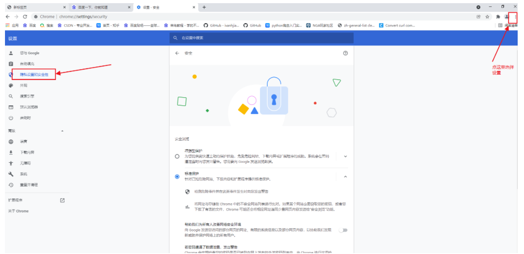
Task: Bookmark this page with the star icon
Action: click(487, 17)
